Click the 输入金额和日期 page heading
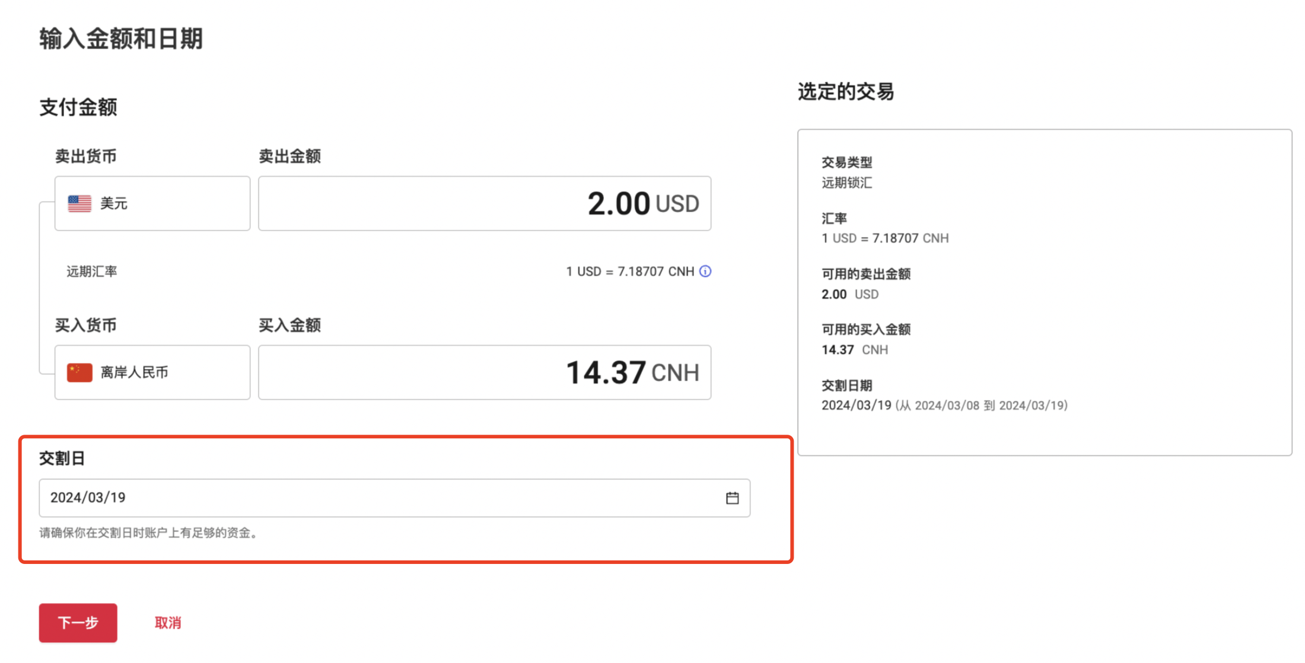1305x663 pixels. (121, 39)
